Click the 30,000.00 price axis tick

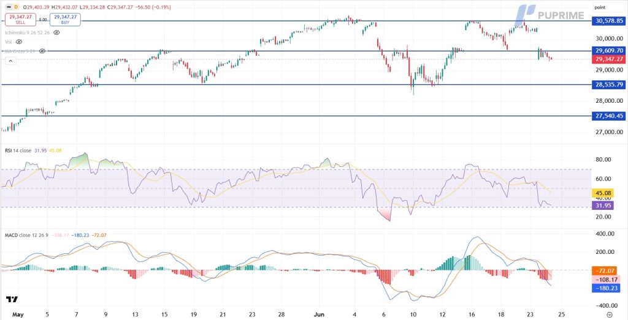click(x=610, y=39)
